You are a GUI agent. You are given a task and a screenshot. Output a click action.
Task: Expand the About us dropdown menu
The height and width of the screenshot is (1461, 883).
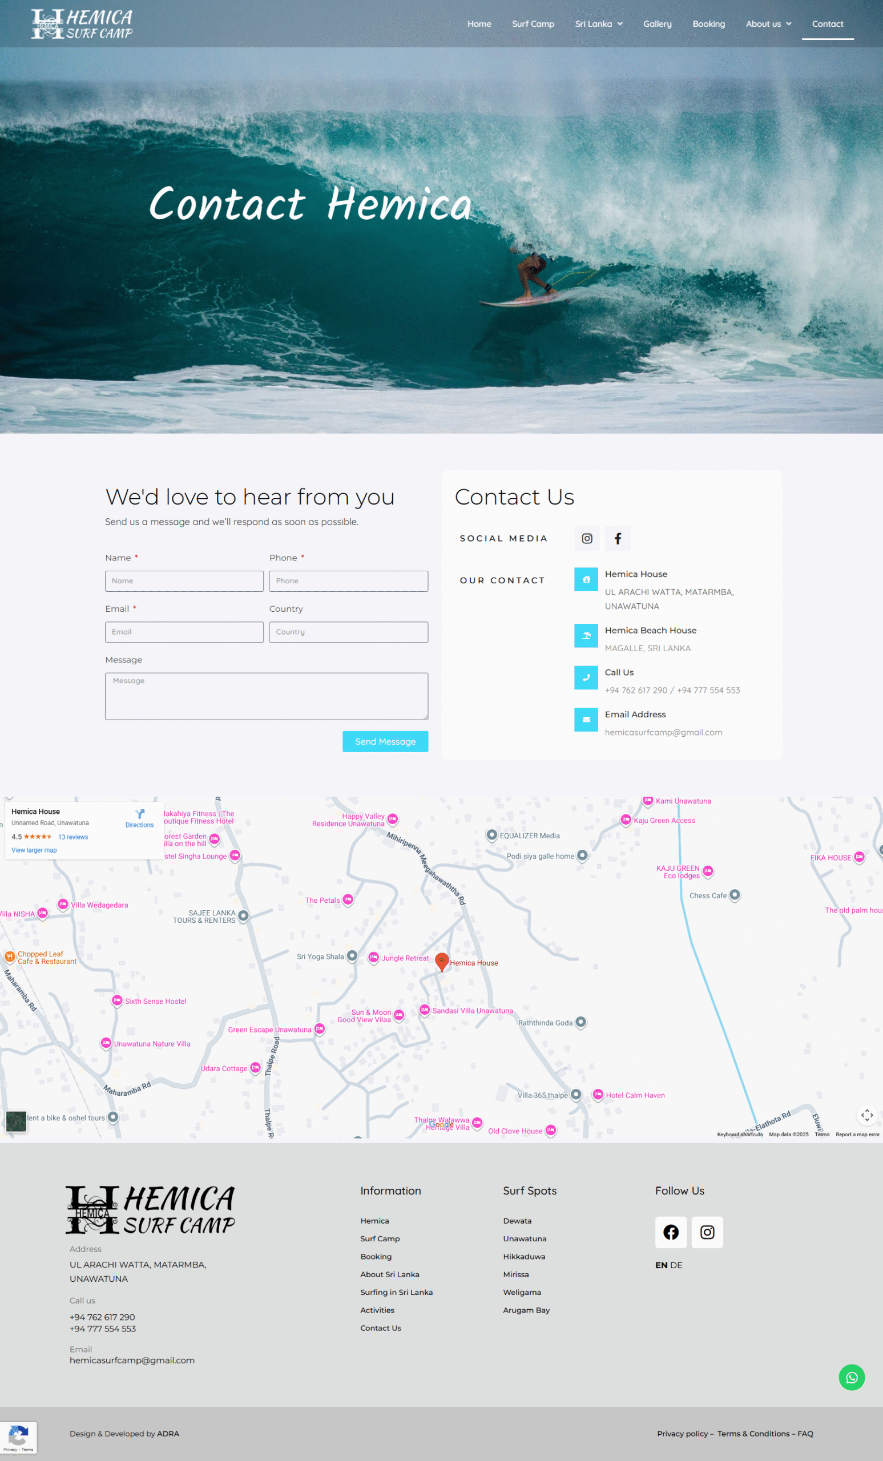[x=768, y=25]
